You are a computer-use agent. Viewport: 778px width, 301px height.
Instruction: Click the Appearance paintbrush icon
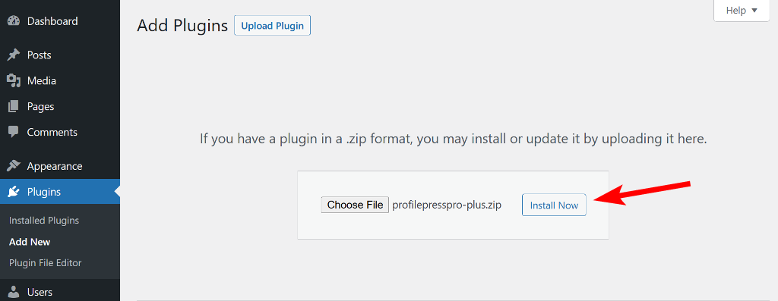(x=14, y=166)
